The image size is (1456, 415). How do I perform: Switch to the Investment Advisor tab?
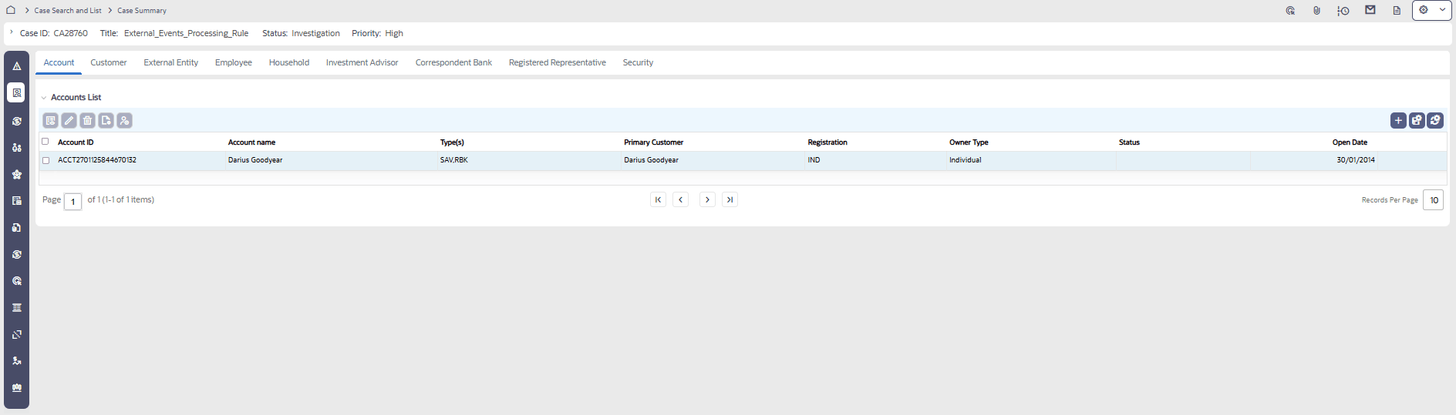(362, 62)
